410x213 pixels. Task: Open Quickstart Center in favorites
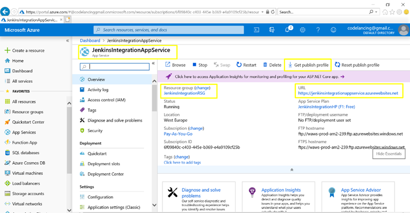coord(24,122)
